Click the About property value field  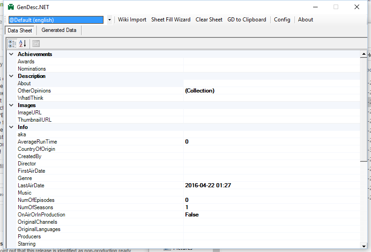pos(272,83)
